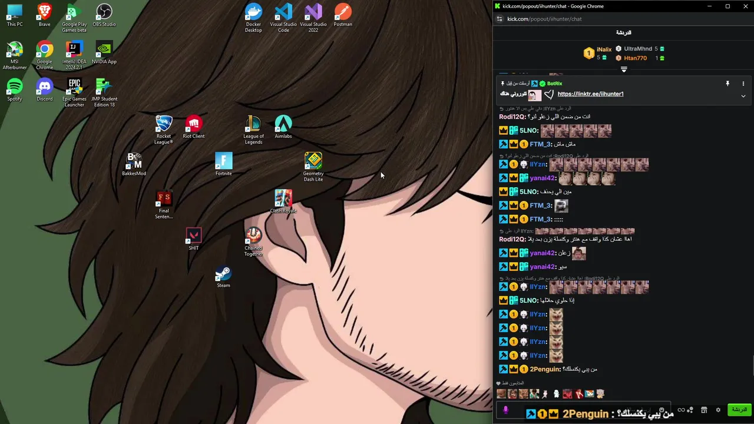The height and width of the screenshot is (424, 754).
Task: Open the SHIT Valorant shortcut
Action: click(x=194, y=238)
